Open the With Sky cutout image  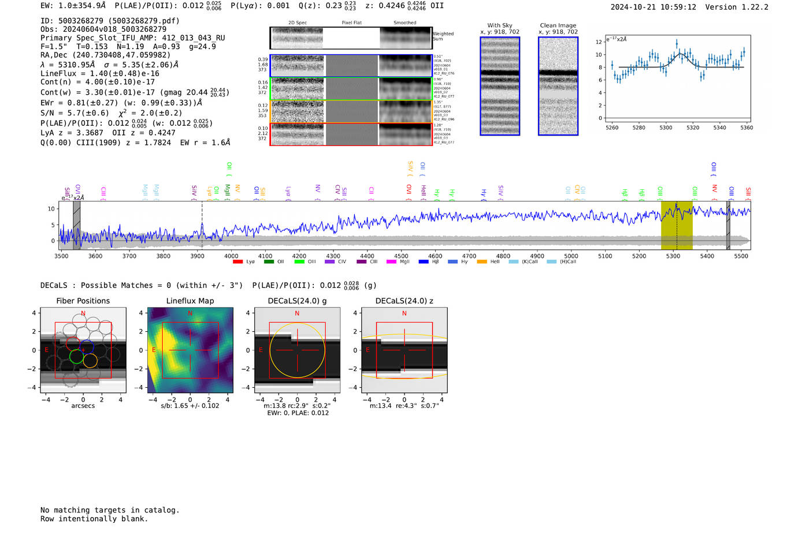[500, 86]
